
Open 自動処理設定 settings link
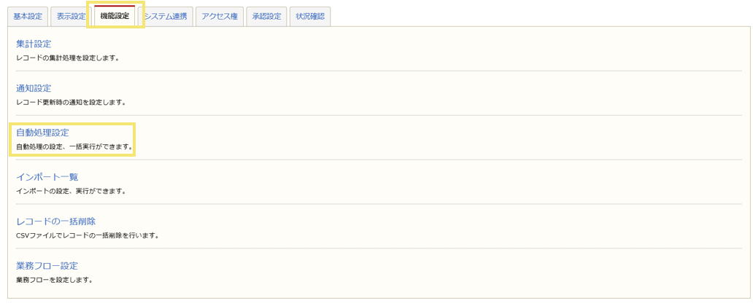pos(42,133)
